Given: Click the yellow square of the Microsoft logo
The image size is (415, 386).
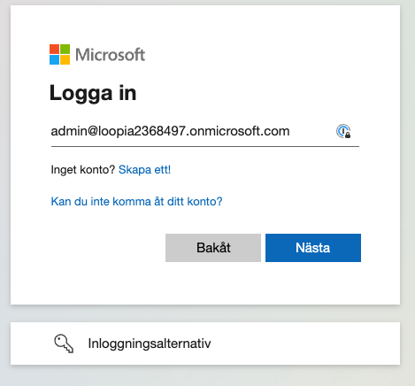Looking at the screenshot, I should (x=65, y=60).
